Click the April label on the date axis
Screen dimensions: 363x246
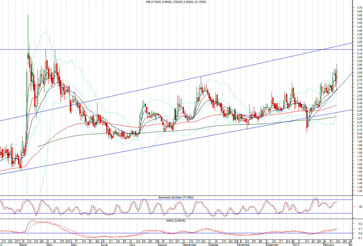pyautogui.click(x=50, y=245)
